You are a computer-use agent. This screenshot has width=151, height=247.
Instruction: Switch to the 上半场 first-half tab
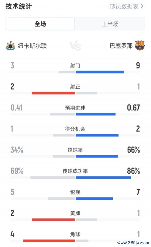(110, 24)
